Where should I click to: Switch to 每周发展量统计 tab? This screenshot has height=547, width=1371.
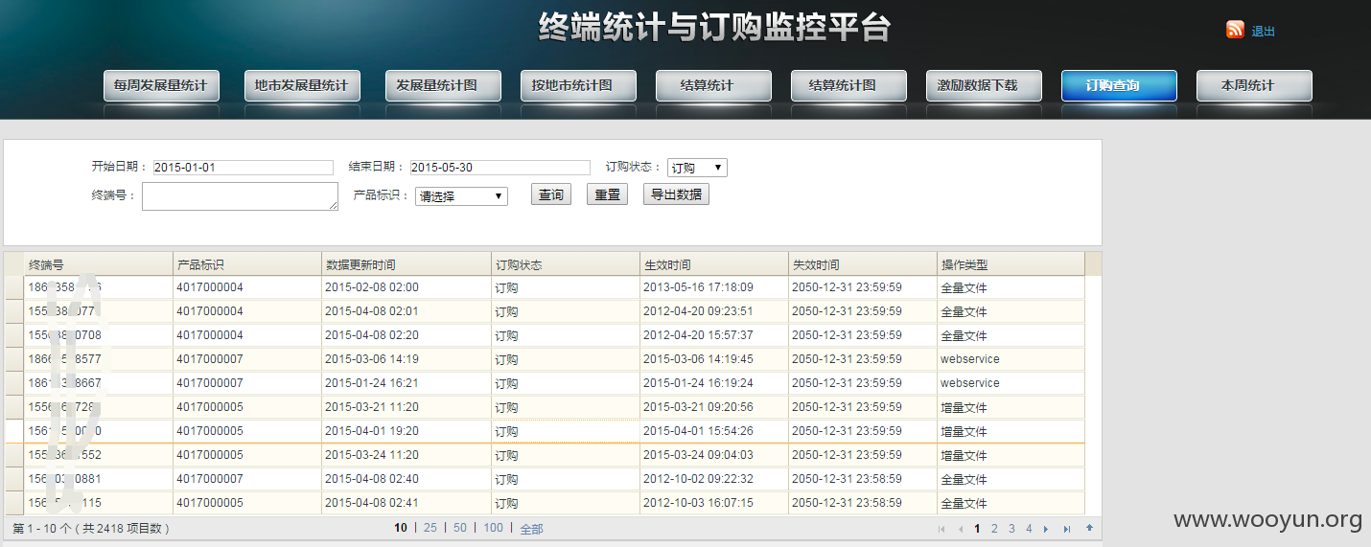161,85
